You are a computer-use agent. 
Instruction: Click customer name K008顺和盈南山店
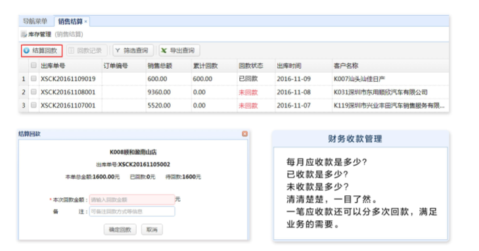click(133, 152)
